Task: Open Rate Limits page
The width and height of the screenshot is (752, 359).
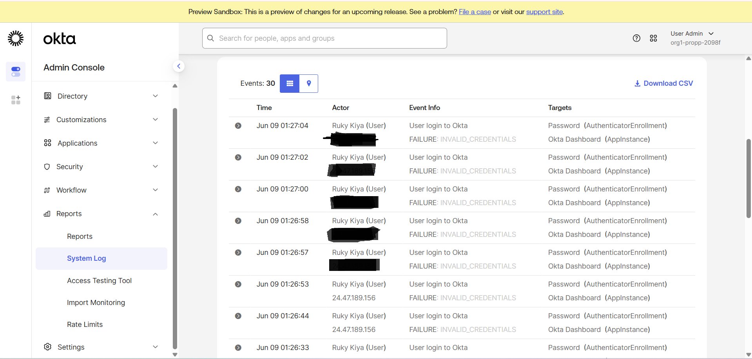Action: tap(85, 325)
